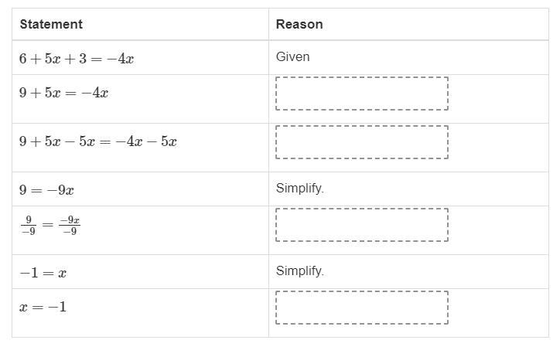Viewport: 560px width, 364px height.
Task: Click the Reason column header
Action: tap(299, 24)
